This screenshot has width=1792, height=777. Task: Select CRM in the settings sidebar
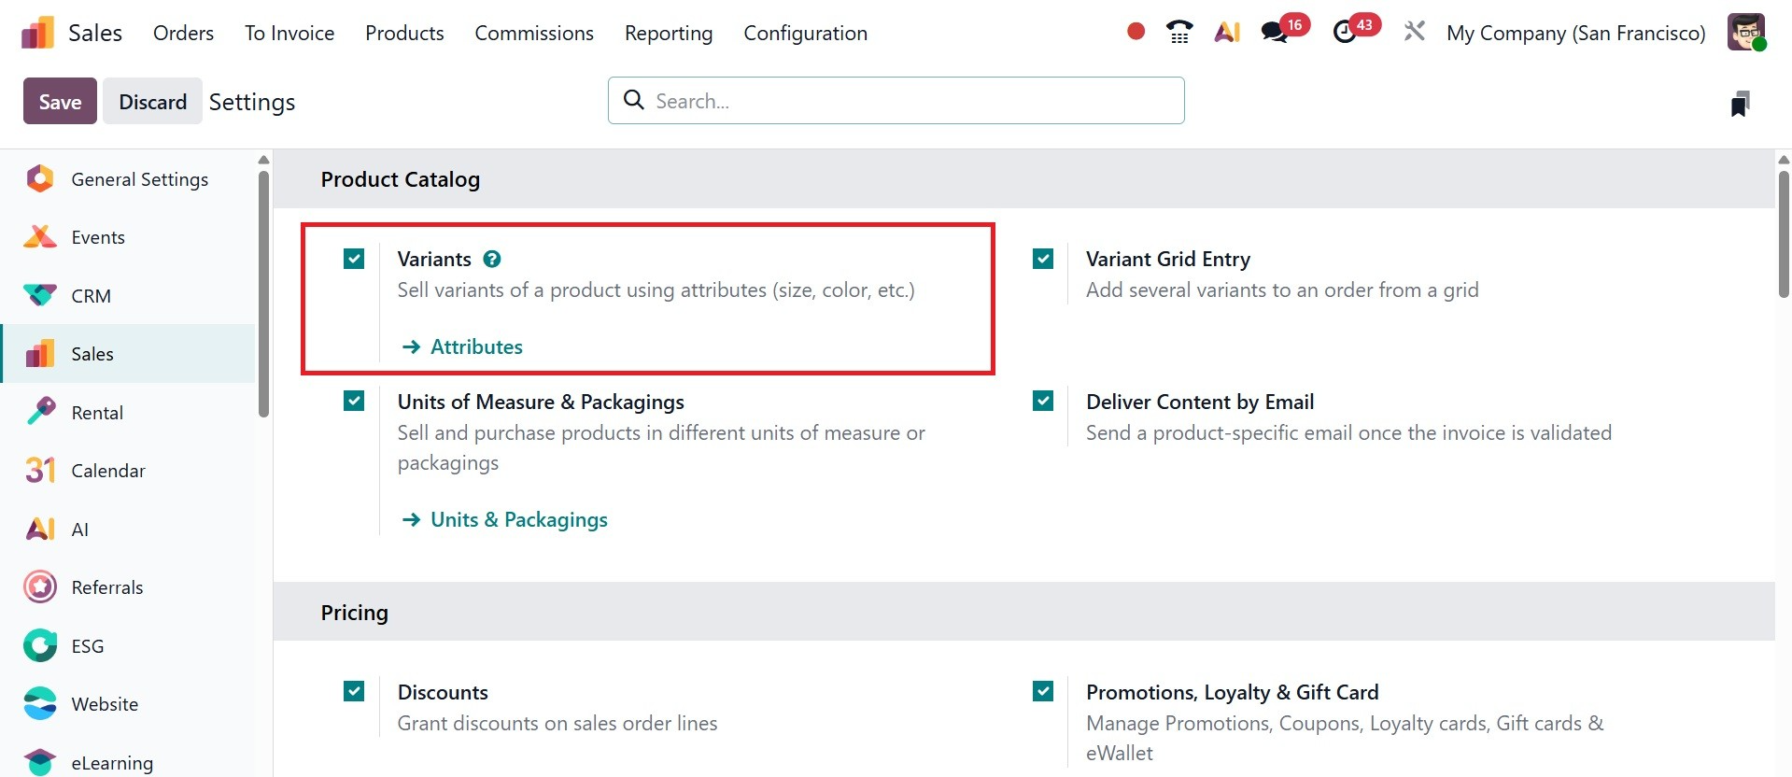pyautogui.click(x=91, y=296)
